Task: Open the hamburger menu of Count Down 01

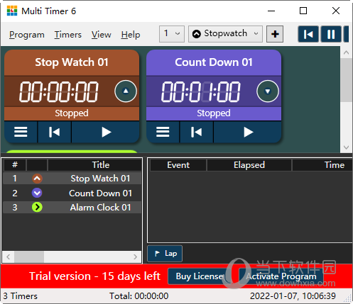Action: 163,132
